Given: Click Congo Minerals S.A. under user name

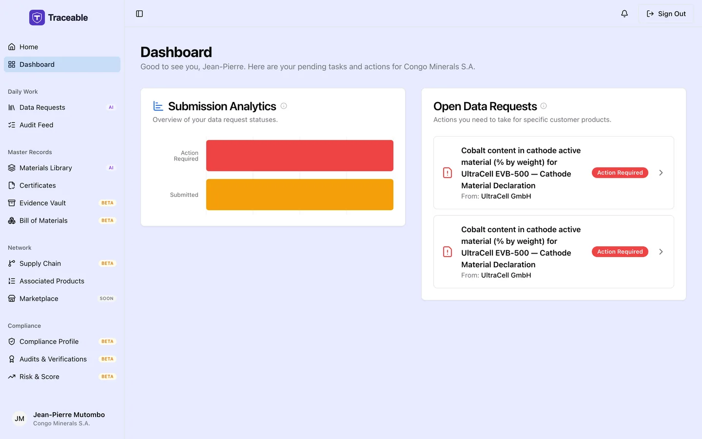Looking at the screenshot, I should pyautogui.click(x=61, y=423).
